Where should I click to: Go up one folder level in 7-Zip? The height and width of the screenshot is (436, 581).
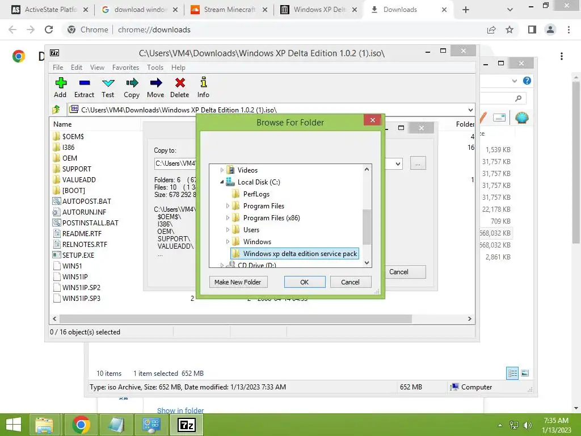[x=56, y=110]
